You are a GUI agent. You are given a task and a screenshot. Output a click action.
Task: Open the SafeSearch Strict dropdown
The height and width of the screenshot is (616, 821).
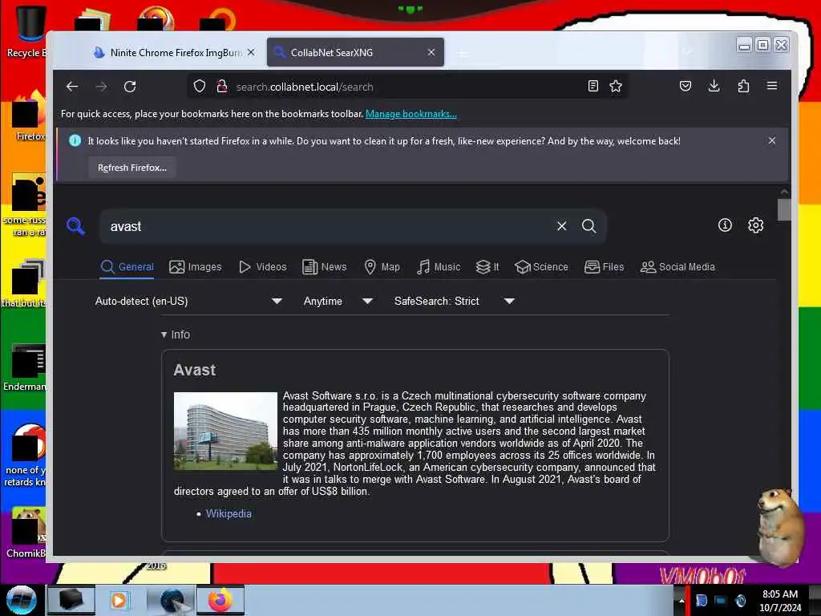(454, 302)
